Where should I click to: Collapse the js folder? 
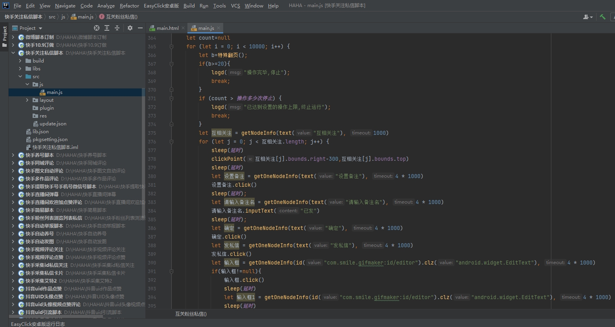[x=28, y=84]
